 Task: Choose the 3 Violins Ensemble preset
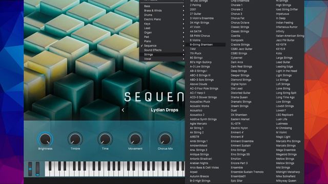tap(201, 18)
